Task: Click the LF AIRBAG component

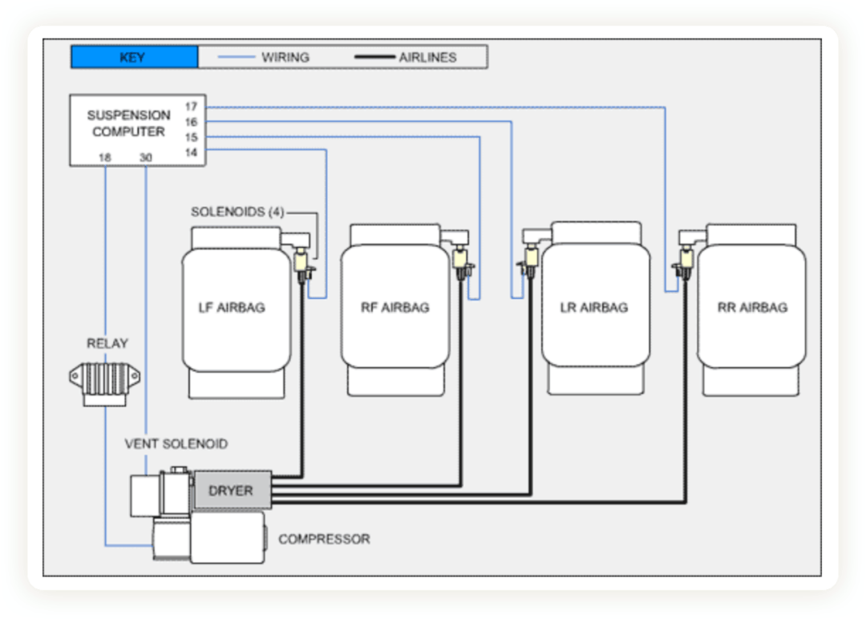Action: click(237, 312)
